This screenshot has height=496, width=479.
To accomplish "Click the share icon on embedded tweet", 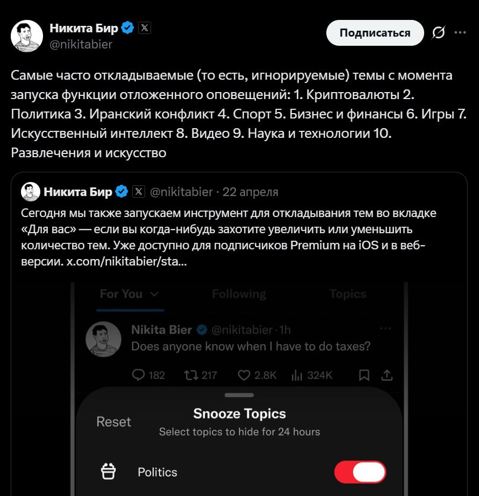I will tap(387, 375).
